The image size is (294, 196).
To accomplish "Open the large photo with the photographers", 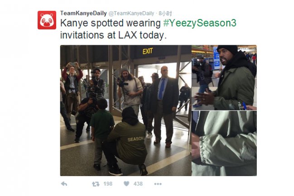I will [125, 110].
